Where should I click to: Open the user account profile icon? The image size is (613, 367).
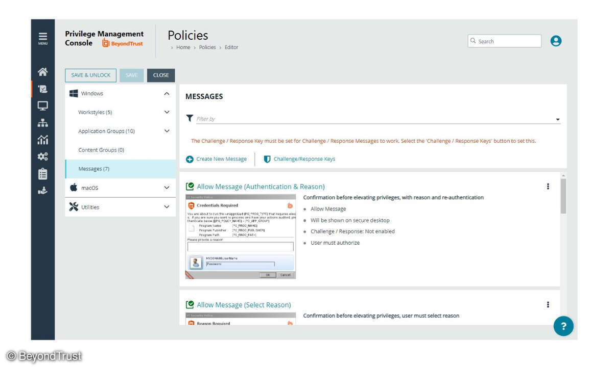pos(556,41)
